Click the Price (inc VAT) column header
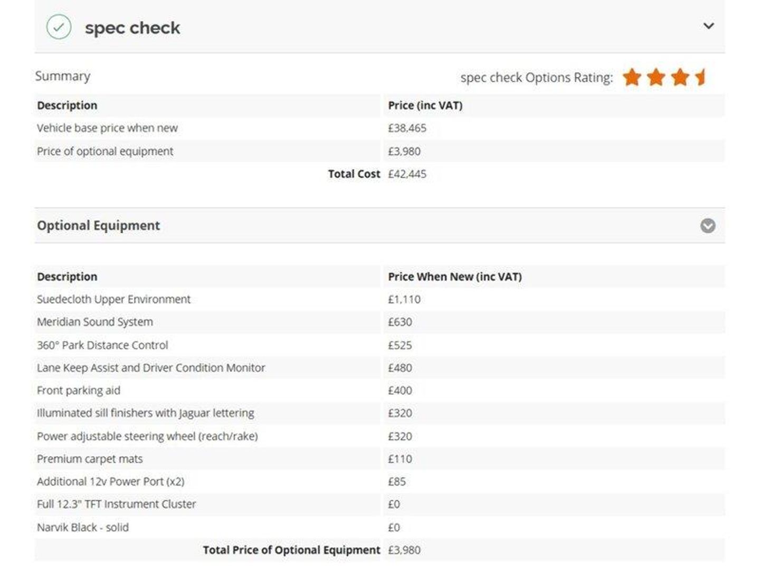Image resolution: width=760 pixels, height=570 pixels. pos(425,106)
